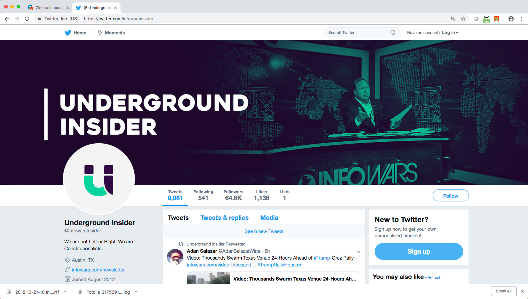Select the Tweets tab in timeline

(x=178, y=218)
